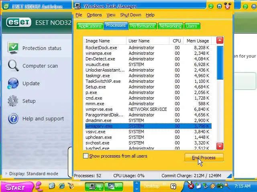257x192 pixels.
Task: Open the View menu
Action: pos(111,15)
